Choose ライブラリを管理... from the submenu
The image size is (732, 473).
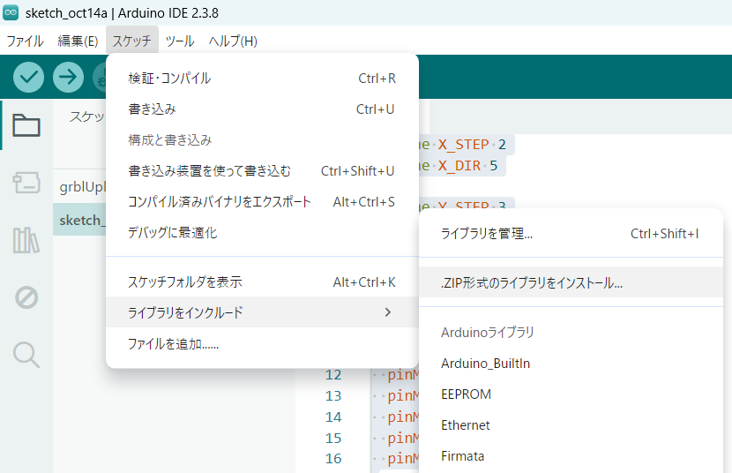coord(487,234)
